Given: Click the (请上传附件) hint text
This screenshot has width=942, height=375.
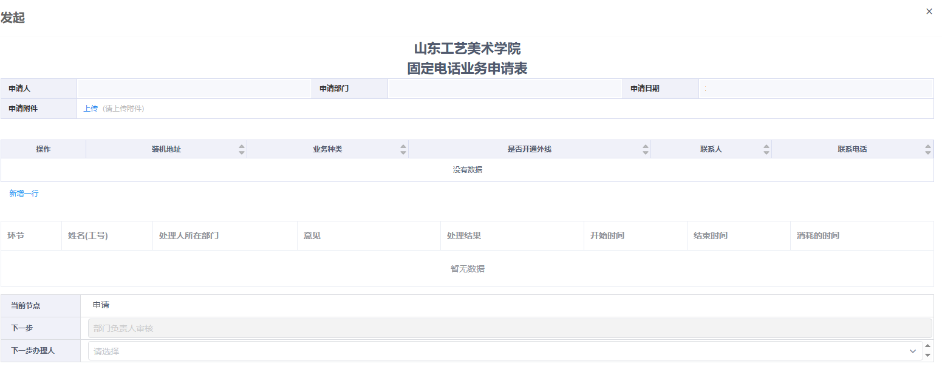Looking at the screenshot, I should point(123,109).
